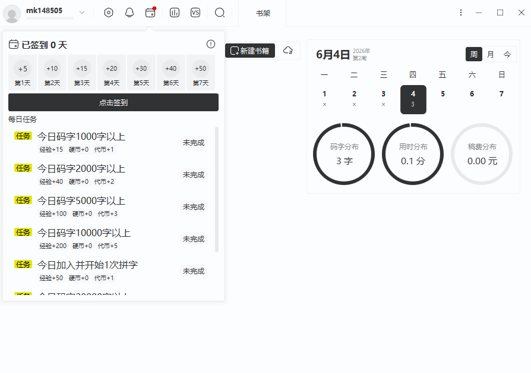Open the notifications bell icon

(x=129, y=13)
